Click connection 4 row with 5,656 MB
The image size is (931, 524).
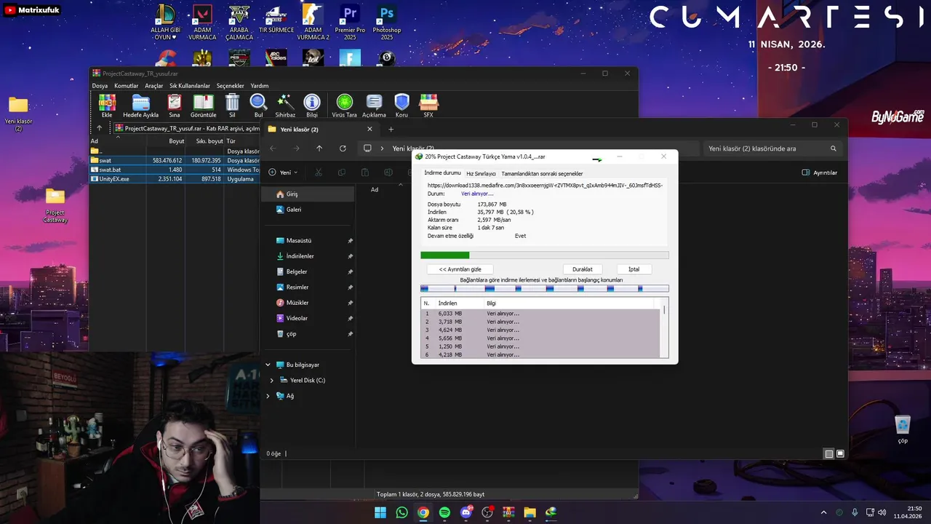[x=541, y=338]
